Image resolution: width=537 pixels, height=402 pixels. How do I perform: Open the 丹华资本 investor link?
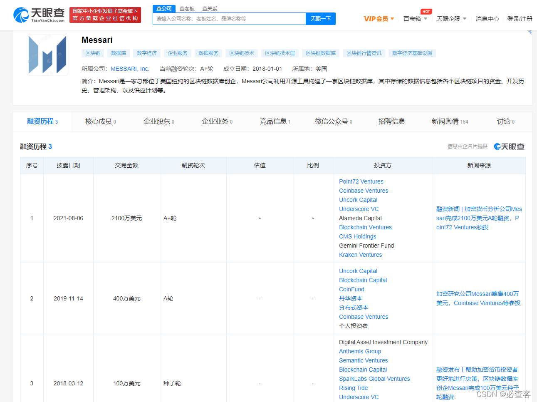[x=351, y=298]
